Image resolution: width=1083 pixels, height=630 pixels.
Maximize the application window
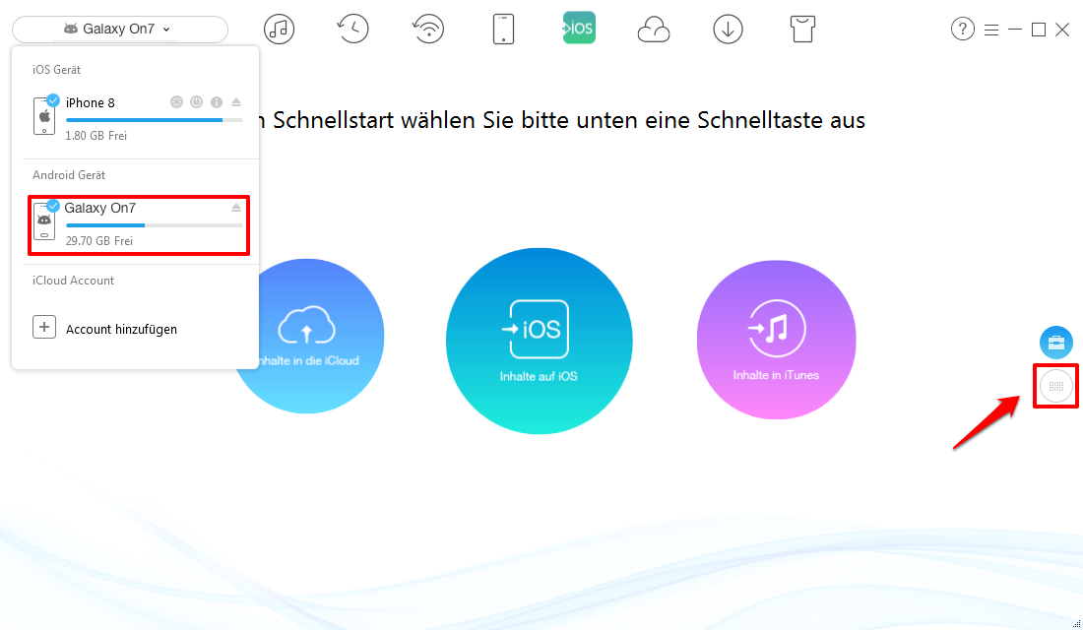tap(1038, 30)
